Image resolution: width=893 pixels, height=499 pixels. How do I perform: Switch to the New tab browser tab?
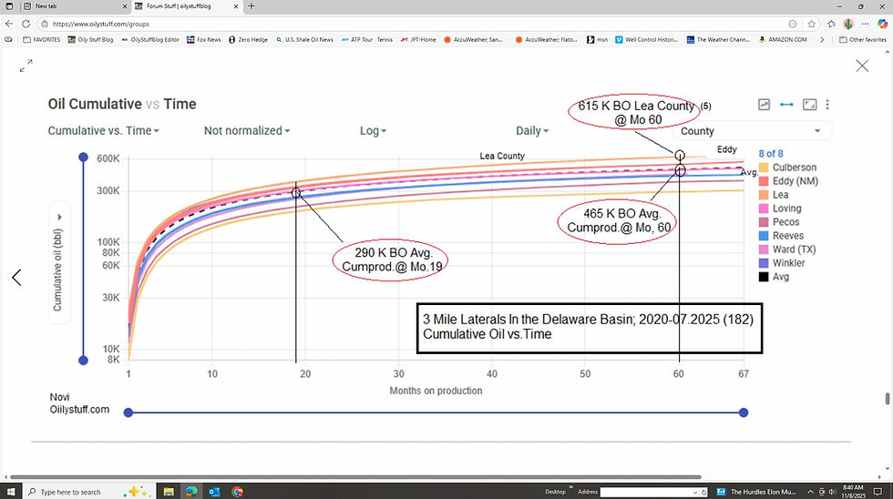(x=75, y=6)
